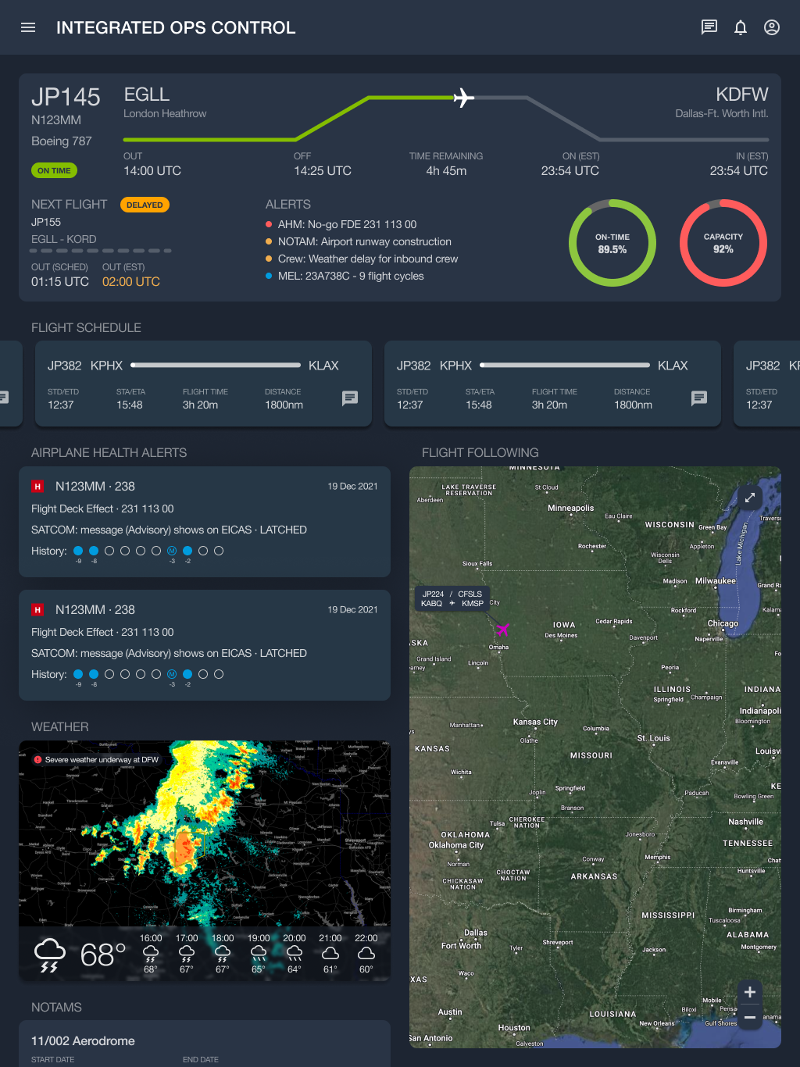The width and height of the screenshot is (800, 1067).
Task: Zoom out on the map
Action: point(750,1017)
